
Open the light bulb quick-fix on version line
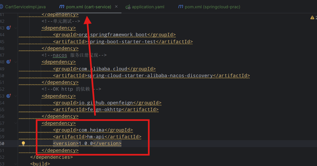(x=23, y=143)
